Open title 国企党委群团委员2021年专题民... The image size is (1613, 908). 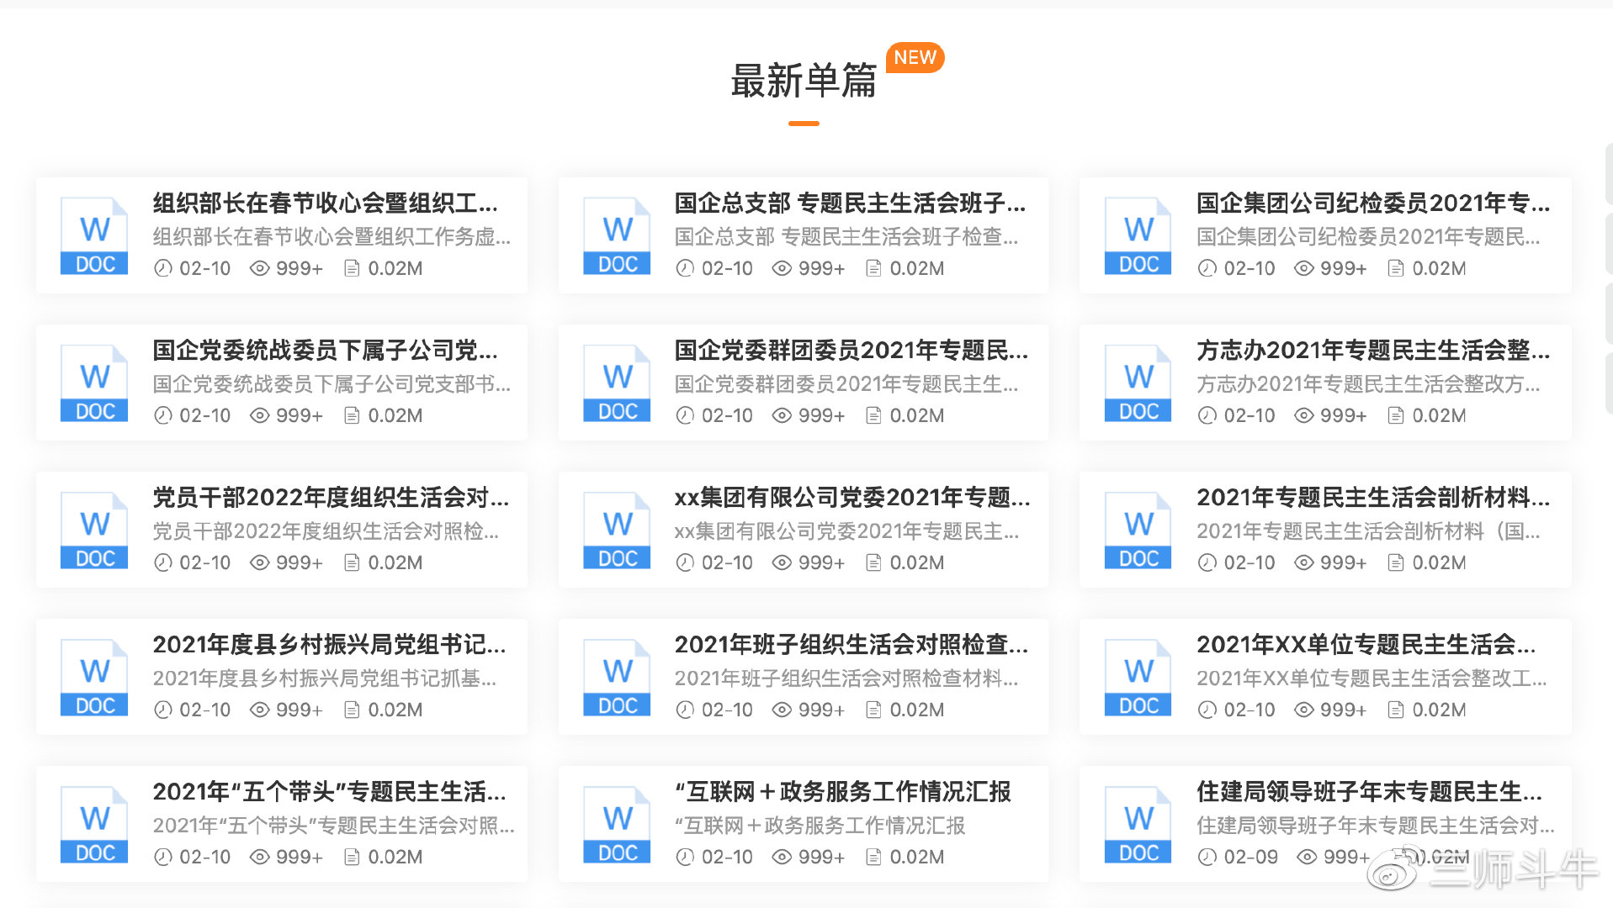pyautogui.click(x=851, y=351)
